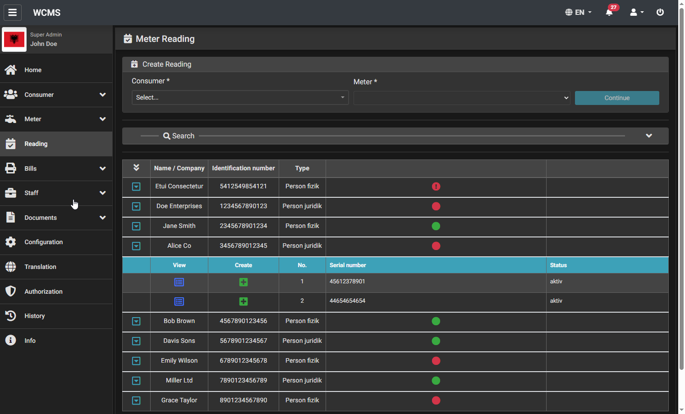685x414 pixels.
Task: Toggle row expander for Miller Ltd
Action: pyautogui.click(x=136, y=381)
